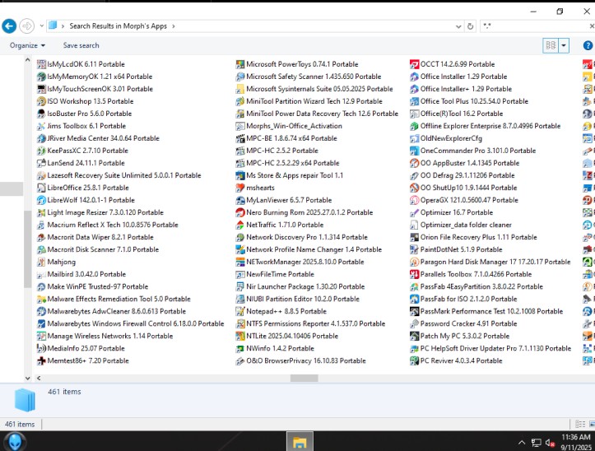Open the recent locations dropdown arrow
595x451 pixels.
tap(42, 26)
